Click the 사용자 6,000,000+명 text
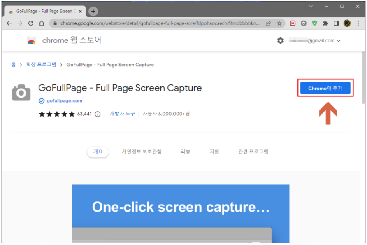Screen dimensions: 367x245 [166, 114]
